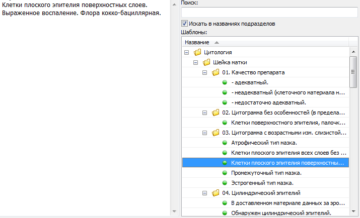360x218 pixels.
Task: Collapse the Шейка матки tree node
Action: coord(196,62)
